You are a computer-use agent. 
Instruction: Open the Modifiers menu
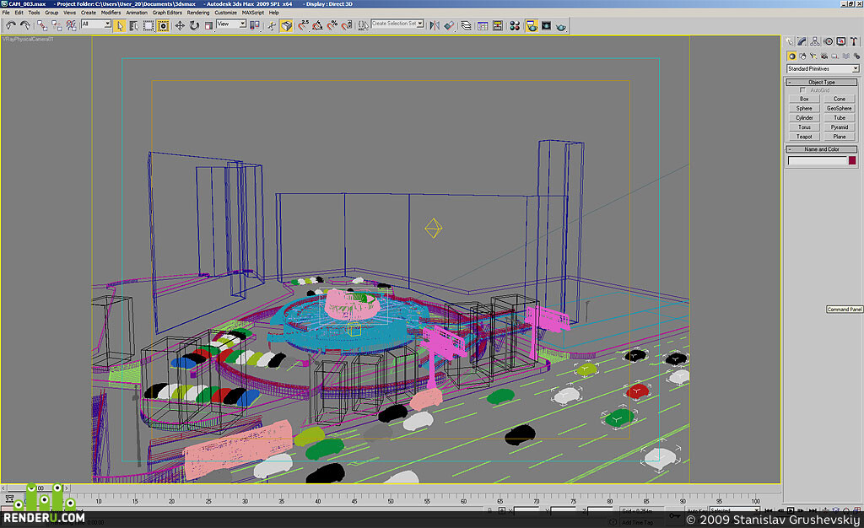click(111, 12)
